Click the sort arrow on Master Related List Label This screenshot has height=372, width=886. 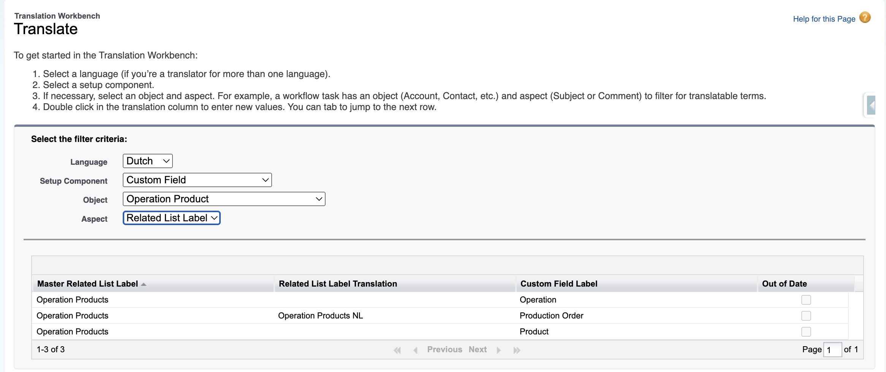pos(144,284)
